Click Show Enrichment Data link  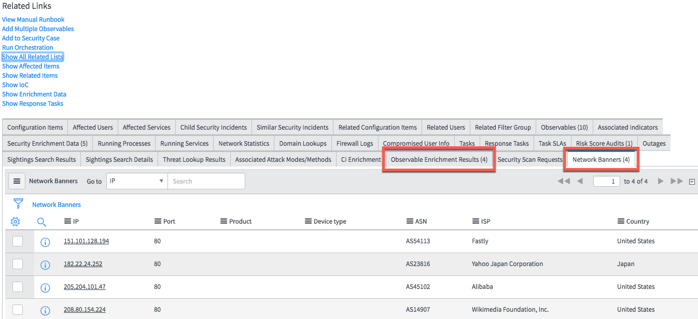point(34,94)
